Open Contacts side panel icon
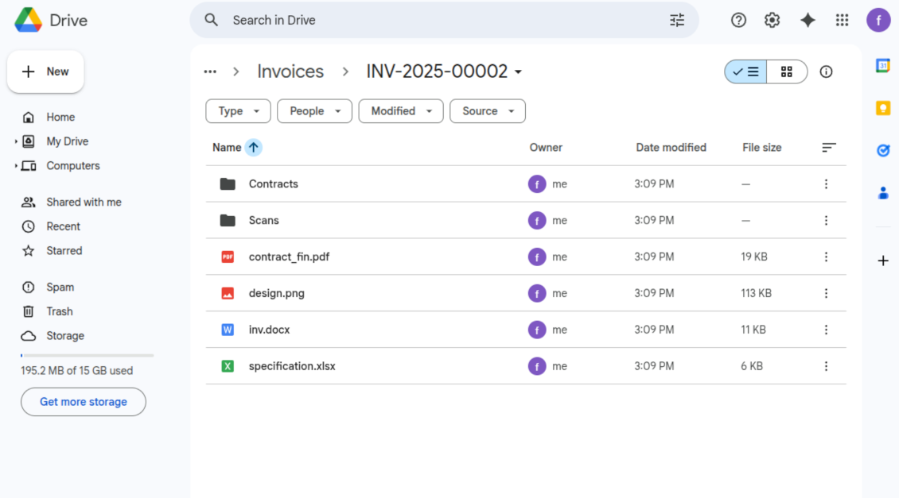Image resolution: width=899 pixels, height=498 pixels. [x=882, y=193]
